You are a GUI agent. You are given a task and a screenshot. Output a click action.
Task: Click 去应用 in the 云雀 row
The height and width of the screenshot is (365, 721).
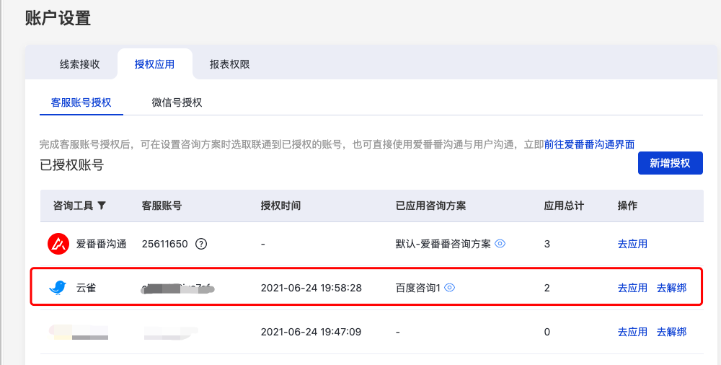pos(632,288)
